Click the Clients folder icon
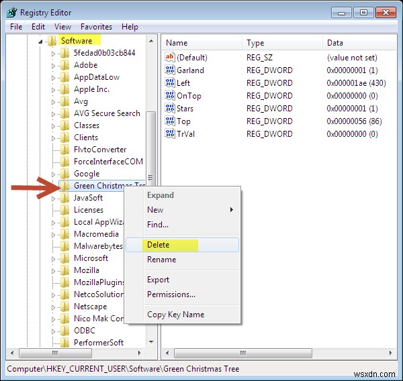Image resolution: width=403 pixels, height=381 pixels. pyautogui.click(x=64, y=138)
